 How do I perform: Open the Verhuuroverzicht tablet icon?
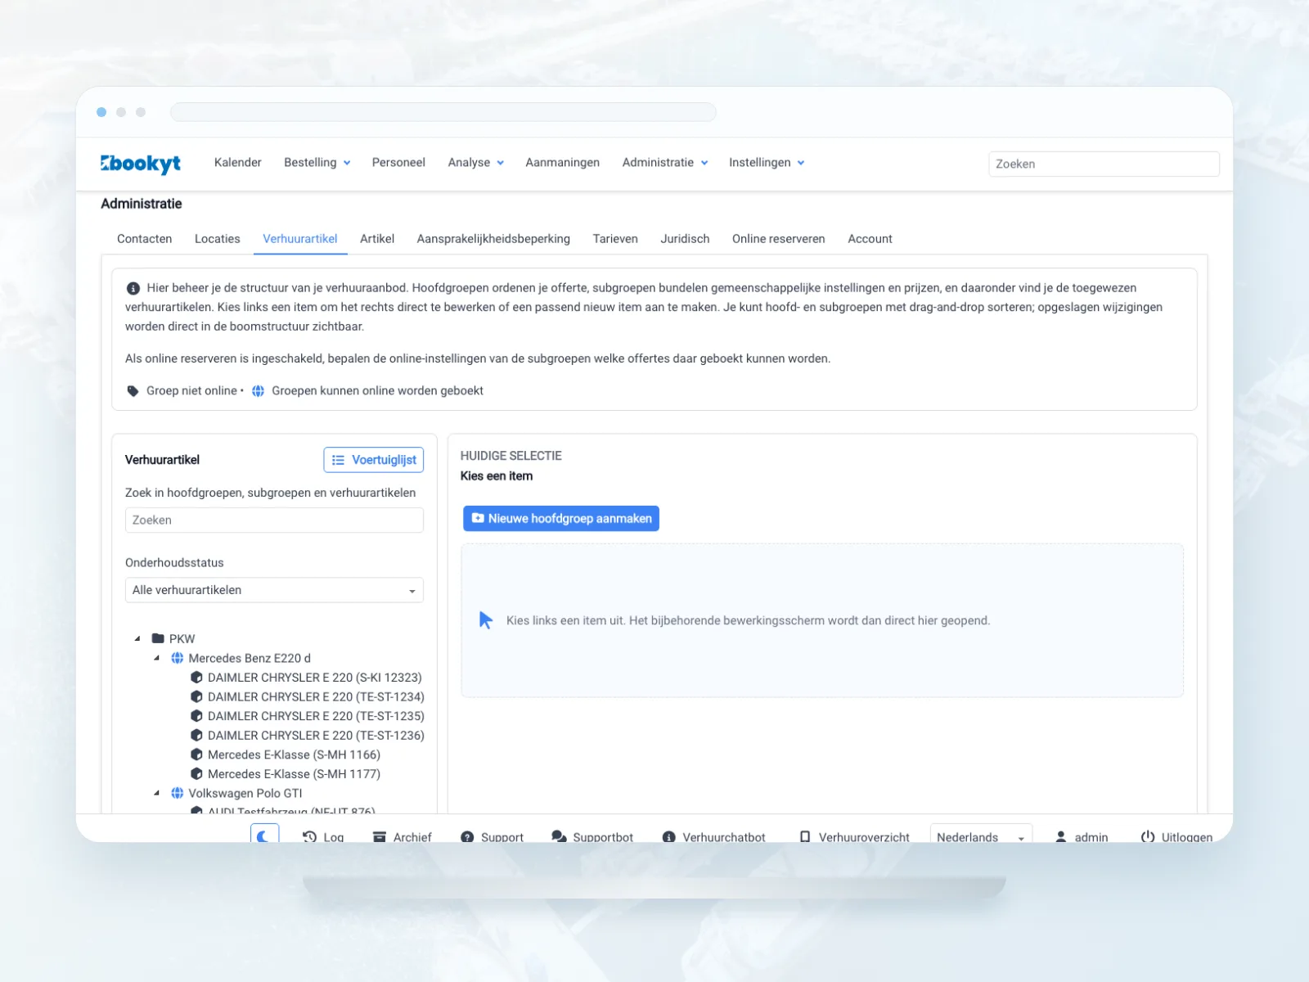(805, 837)
